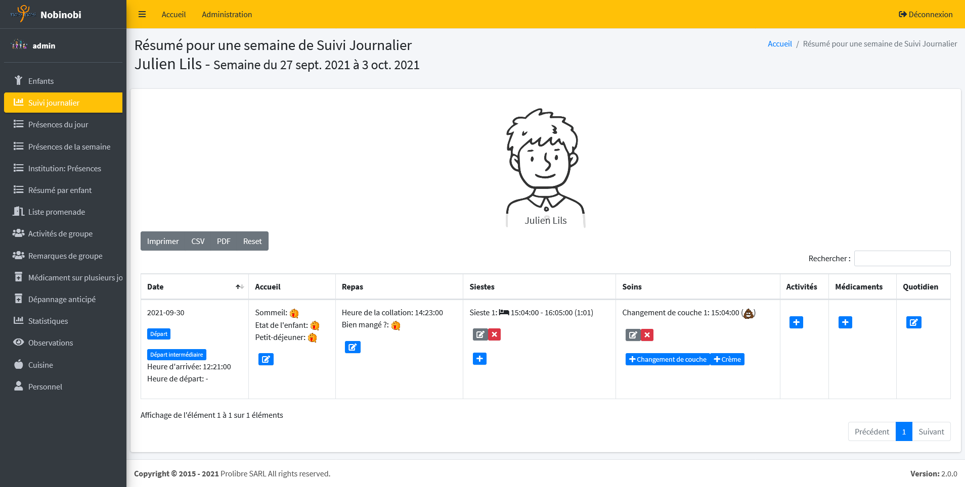Edit Changement de couche 1 entry
The image size is (965, 487).
(x=633, y=335)
